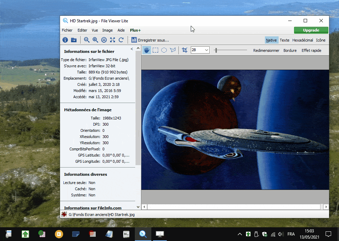Click the green Upgrade button
The image size is (339, 241).
coord(311,30)
